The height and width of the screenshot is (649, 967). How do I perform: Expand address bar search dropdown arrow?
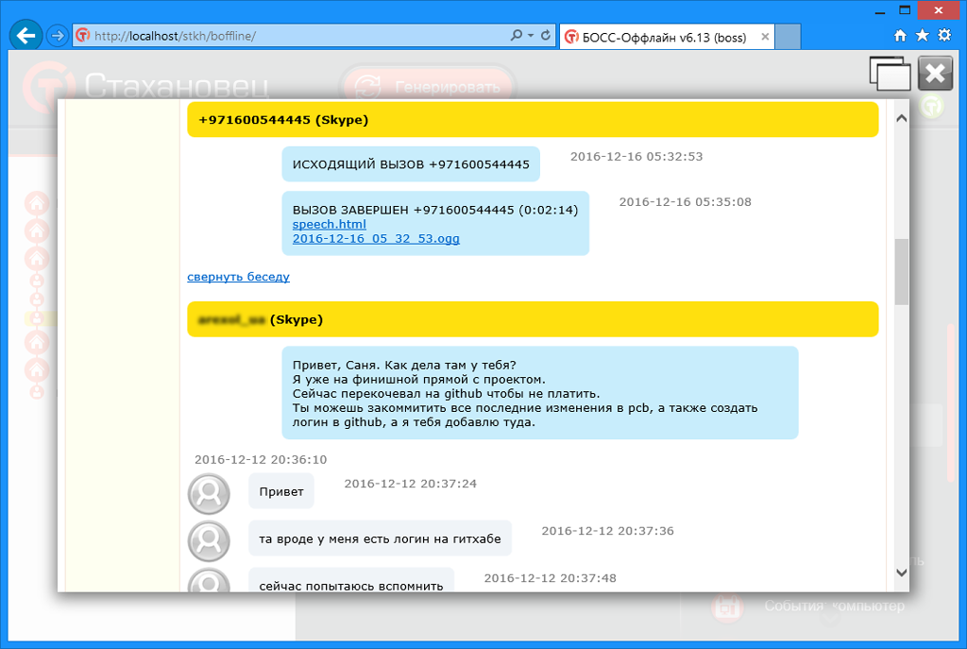531,36
